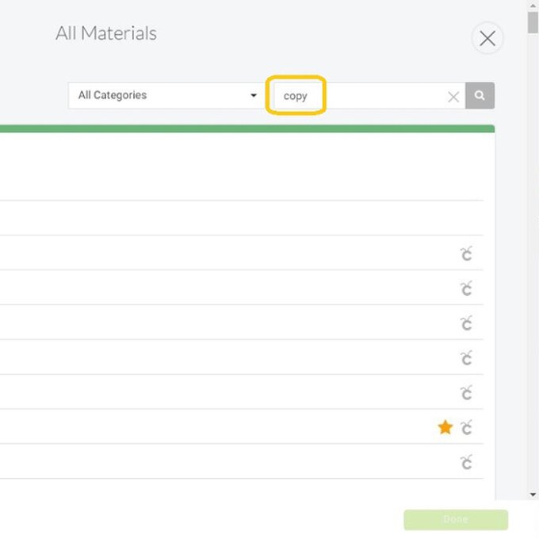Click the Cricut logo icon in the fourth icon row

(x=466, y=358)
